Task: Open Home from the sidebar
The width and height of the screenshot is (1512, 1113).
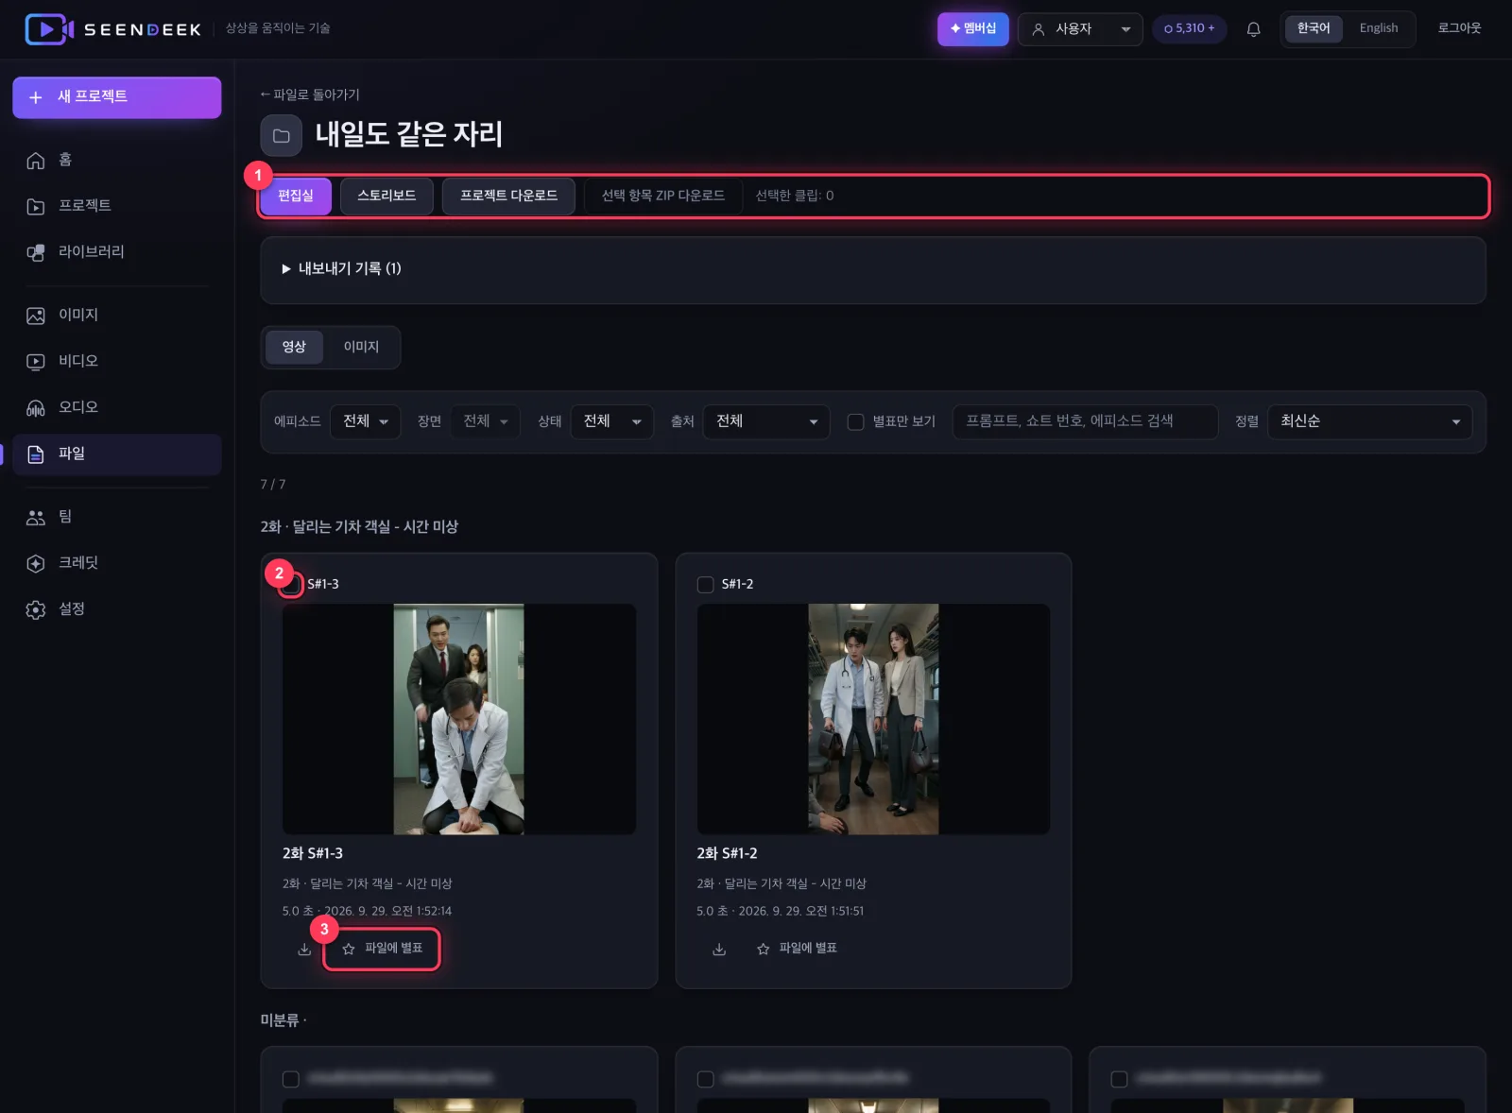Action: [117, 160]
